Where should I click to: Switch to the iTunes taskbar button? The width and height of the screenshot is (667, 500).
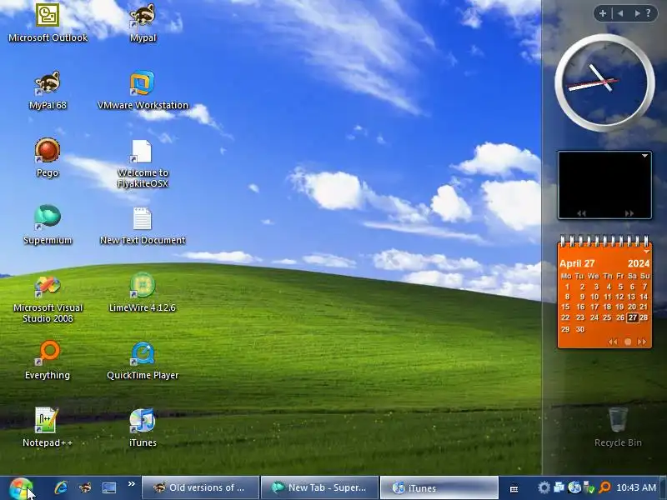439,487
